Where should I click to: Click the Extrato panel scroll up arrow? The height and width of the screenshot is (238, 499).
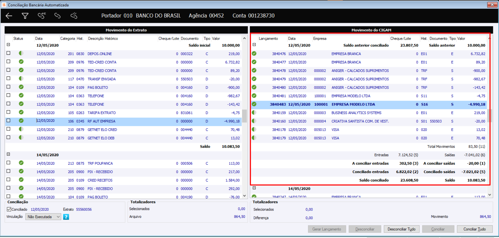[244, 38]
